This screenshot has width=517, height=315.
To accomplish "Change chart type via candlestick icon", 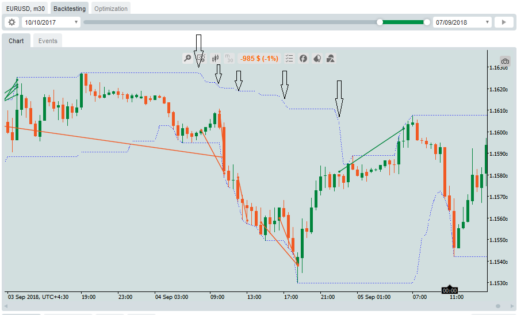I will 215,59.
